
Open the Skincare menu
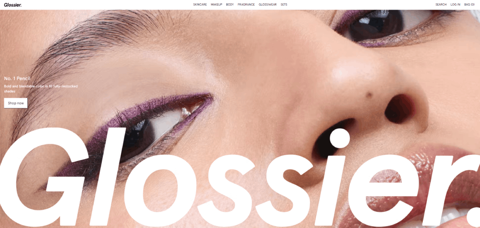point(200,5)
